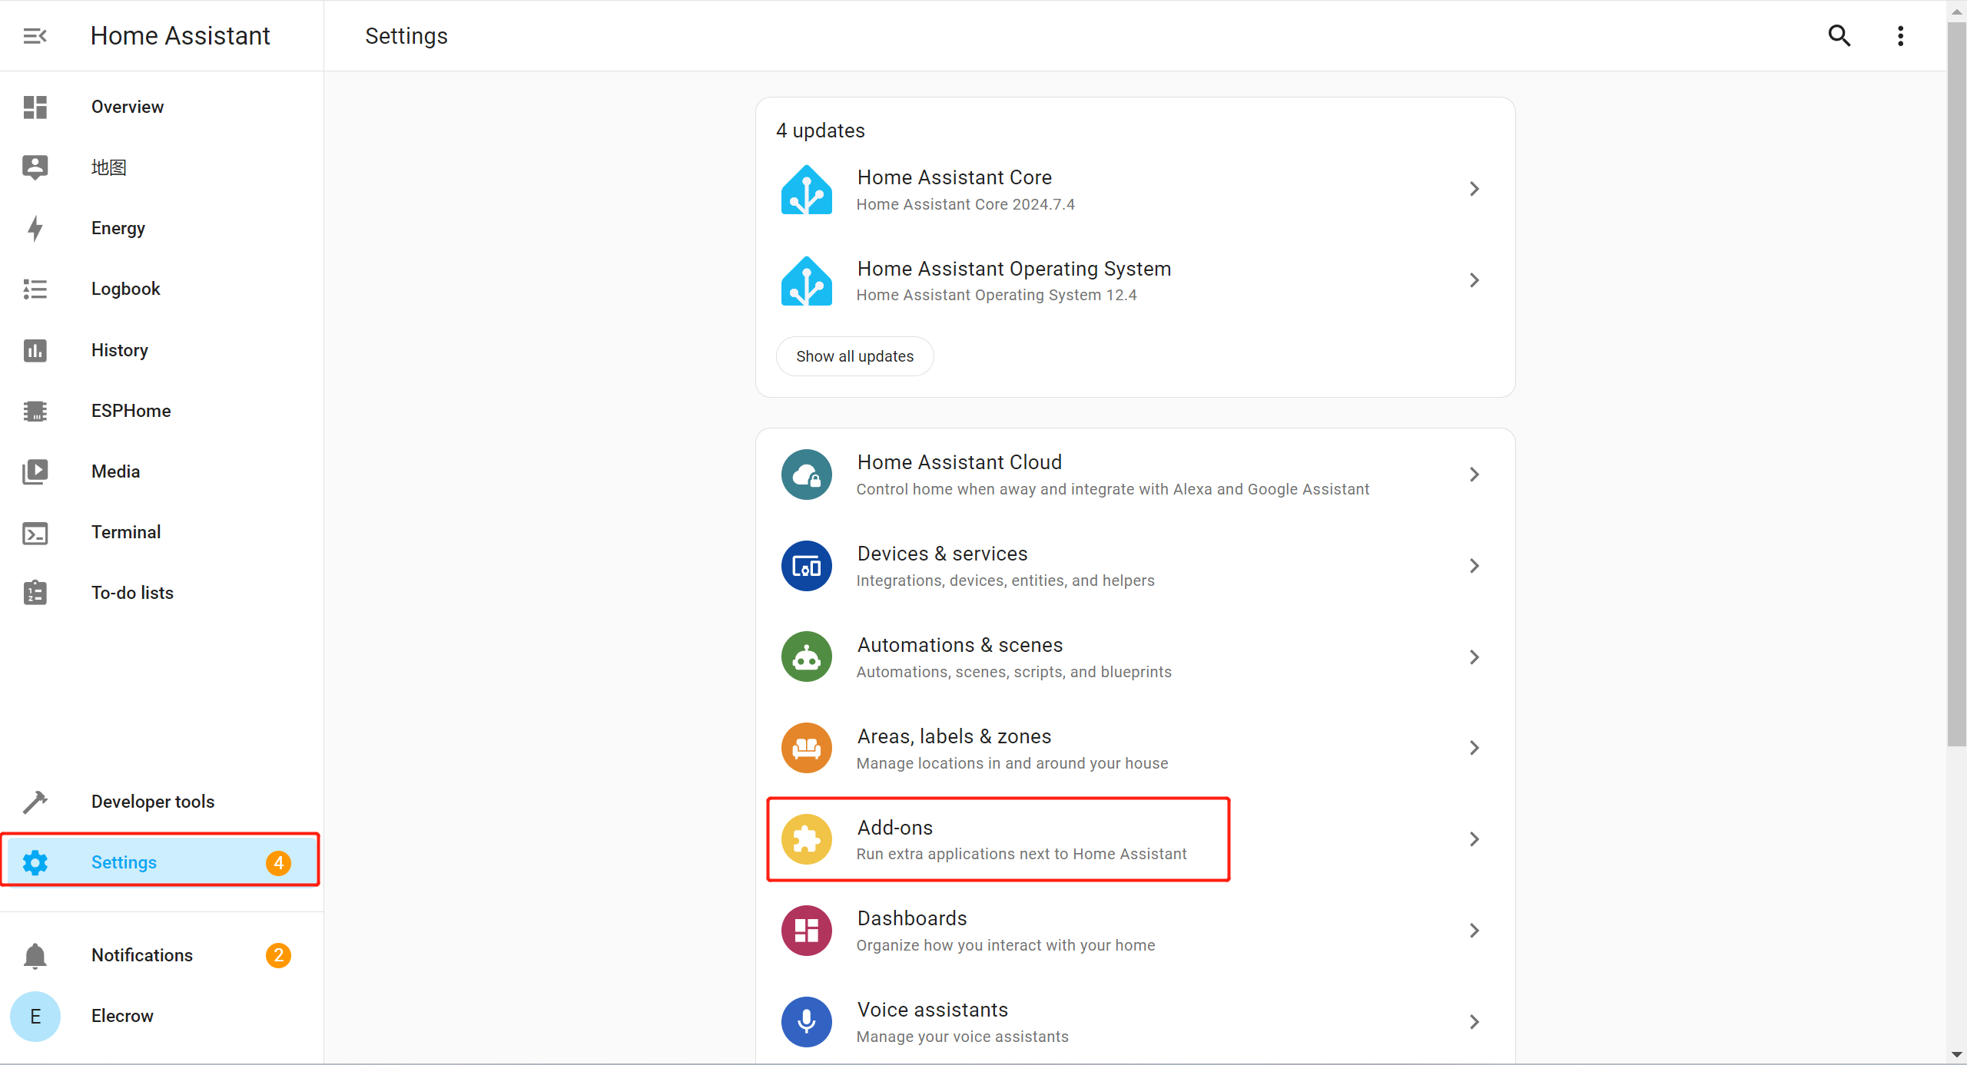The height and width of the screenshot is (1065, 1967).
Task: Click 'Home Assistant Operating System 12.4' text
Action: (997, 296)
